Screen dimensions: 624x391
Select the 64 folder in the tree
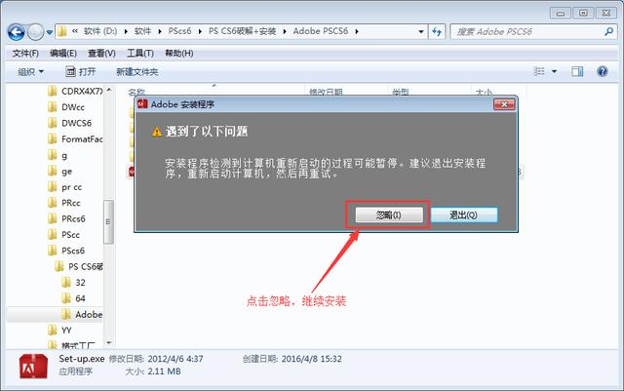click(x=74, y=298)
